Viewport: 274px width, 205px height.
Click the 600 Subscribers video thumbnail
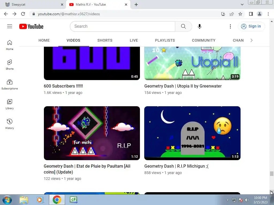(92, 63)
